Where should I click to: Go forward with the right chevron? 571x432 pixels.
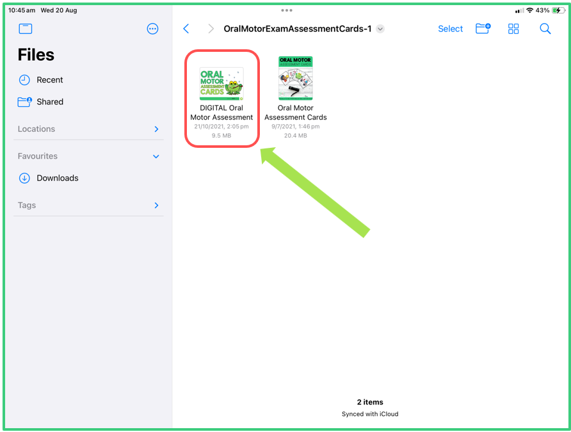click(211, 29)
